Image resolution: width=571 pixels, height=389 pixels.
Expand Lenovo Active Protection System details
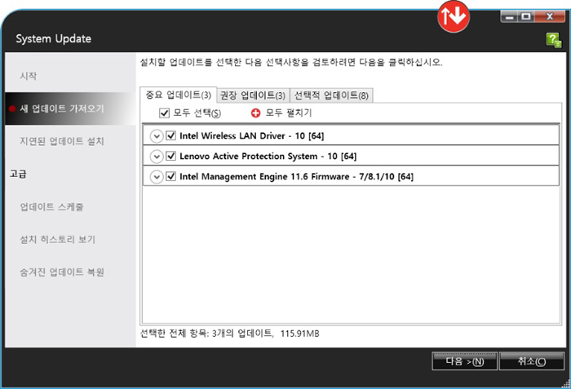coord(157,156)
